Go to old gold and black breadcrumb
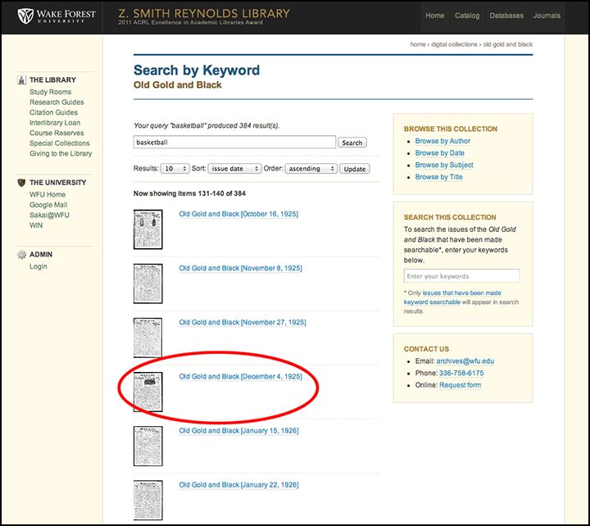The height and width of the screenshot is (526, 590). pyautogui.click(x=507, y=44)
